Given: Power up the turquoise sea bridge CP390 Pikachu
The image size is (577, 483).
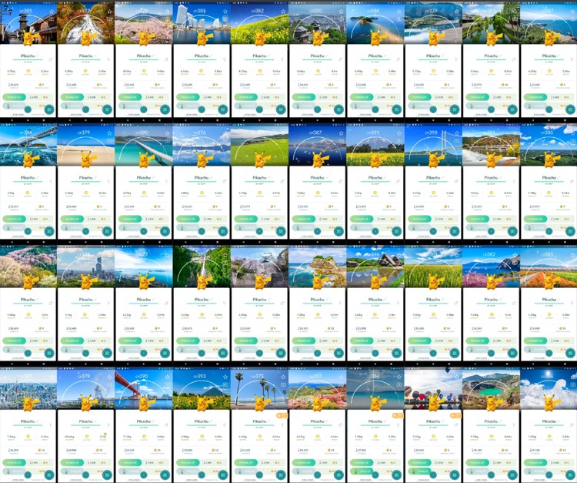Looking at the screenshot, I should (130, 219).
